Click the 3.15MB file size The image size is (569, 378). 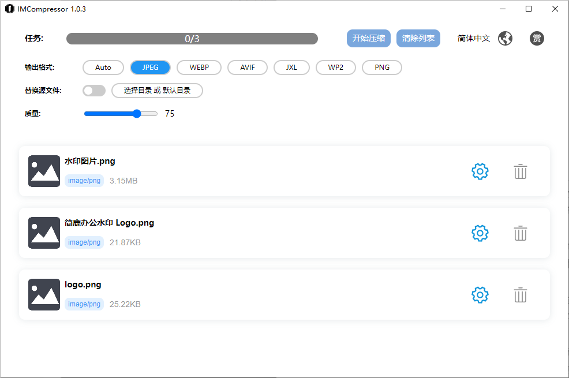[x=123, y=181]
